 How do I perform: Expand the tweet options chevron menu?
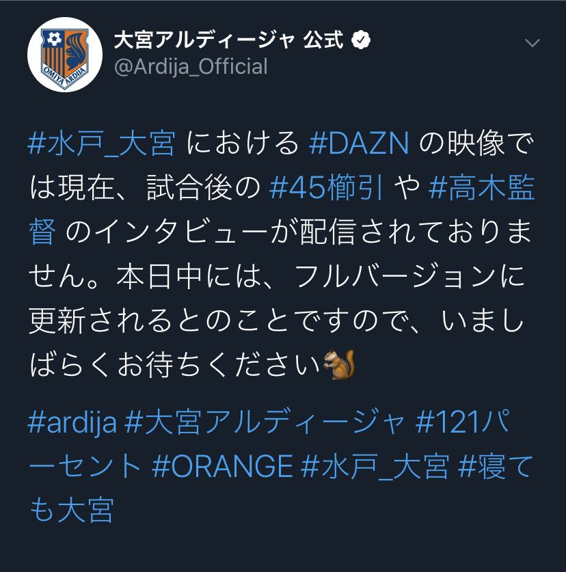tap(532, 43)
